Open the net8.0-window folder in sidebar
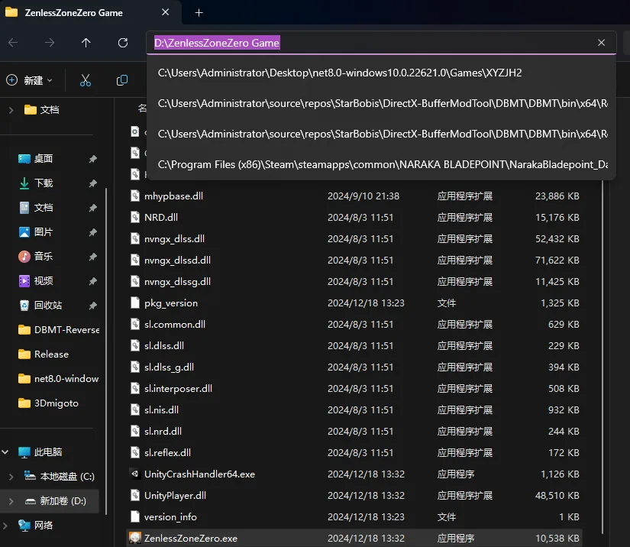Viewport: 630px width, 547px height. pyautogui.click(x=59, y=379)
